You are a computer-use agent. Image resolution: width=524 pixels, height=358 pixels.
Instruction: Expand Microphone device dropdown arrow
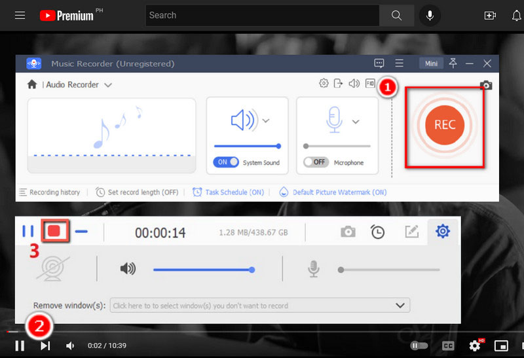(356, 122)
